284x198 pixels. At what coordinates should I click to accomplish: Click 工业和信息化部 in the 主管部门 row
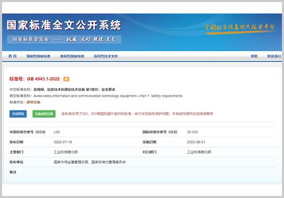[66, 152]
